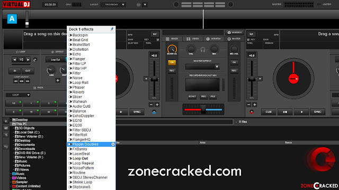Click the crossfader slider handle
Screen dimensions: 339x190
click(x=203, y=109)
